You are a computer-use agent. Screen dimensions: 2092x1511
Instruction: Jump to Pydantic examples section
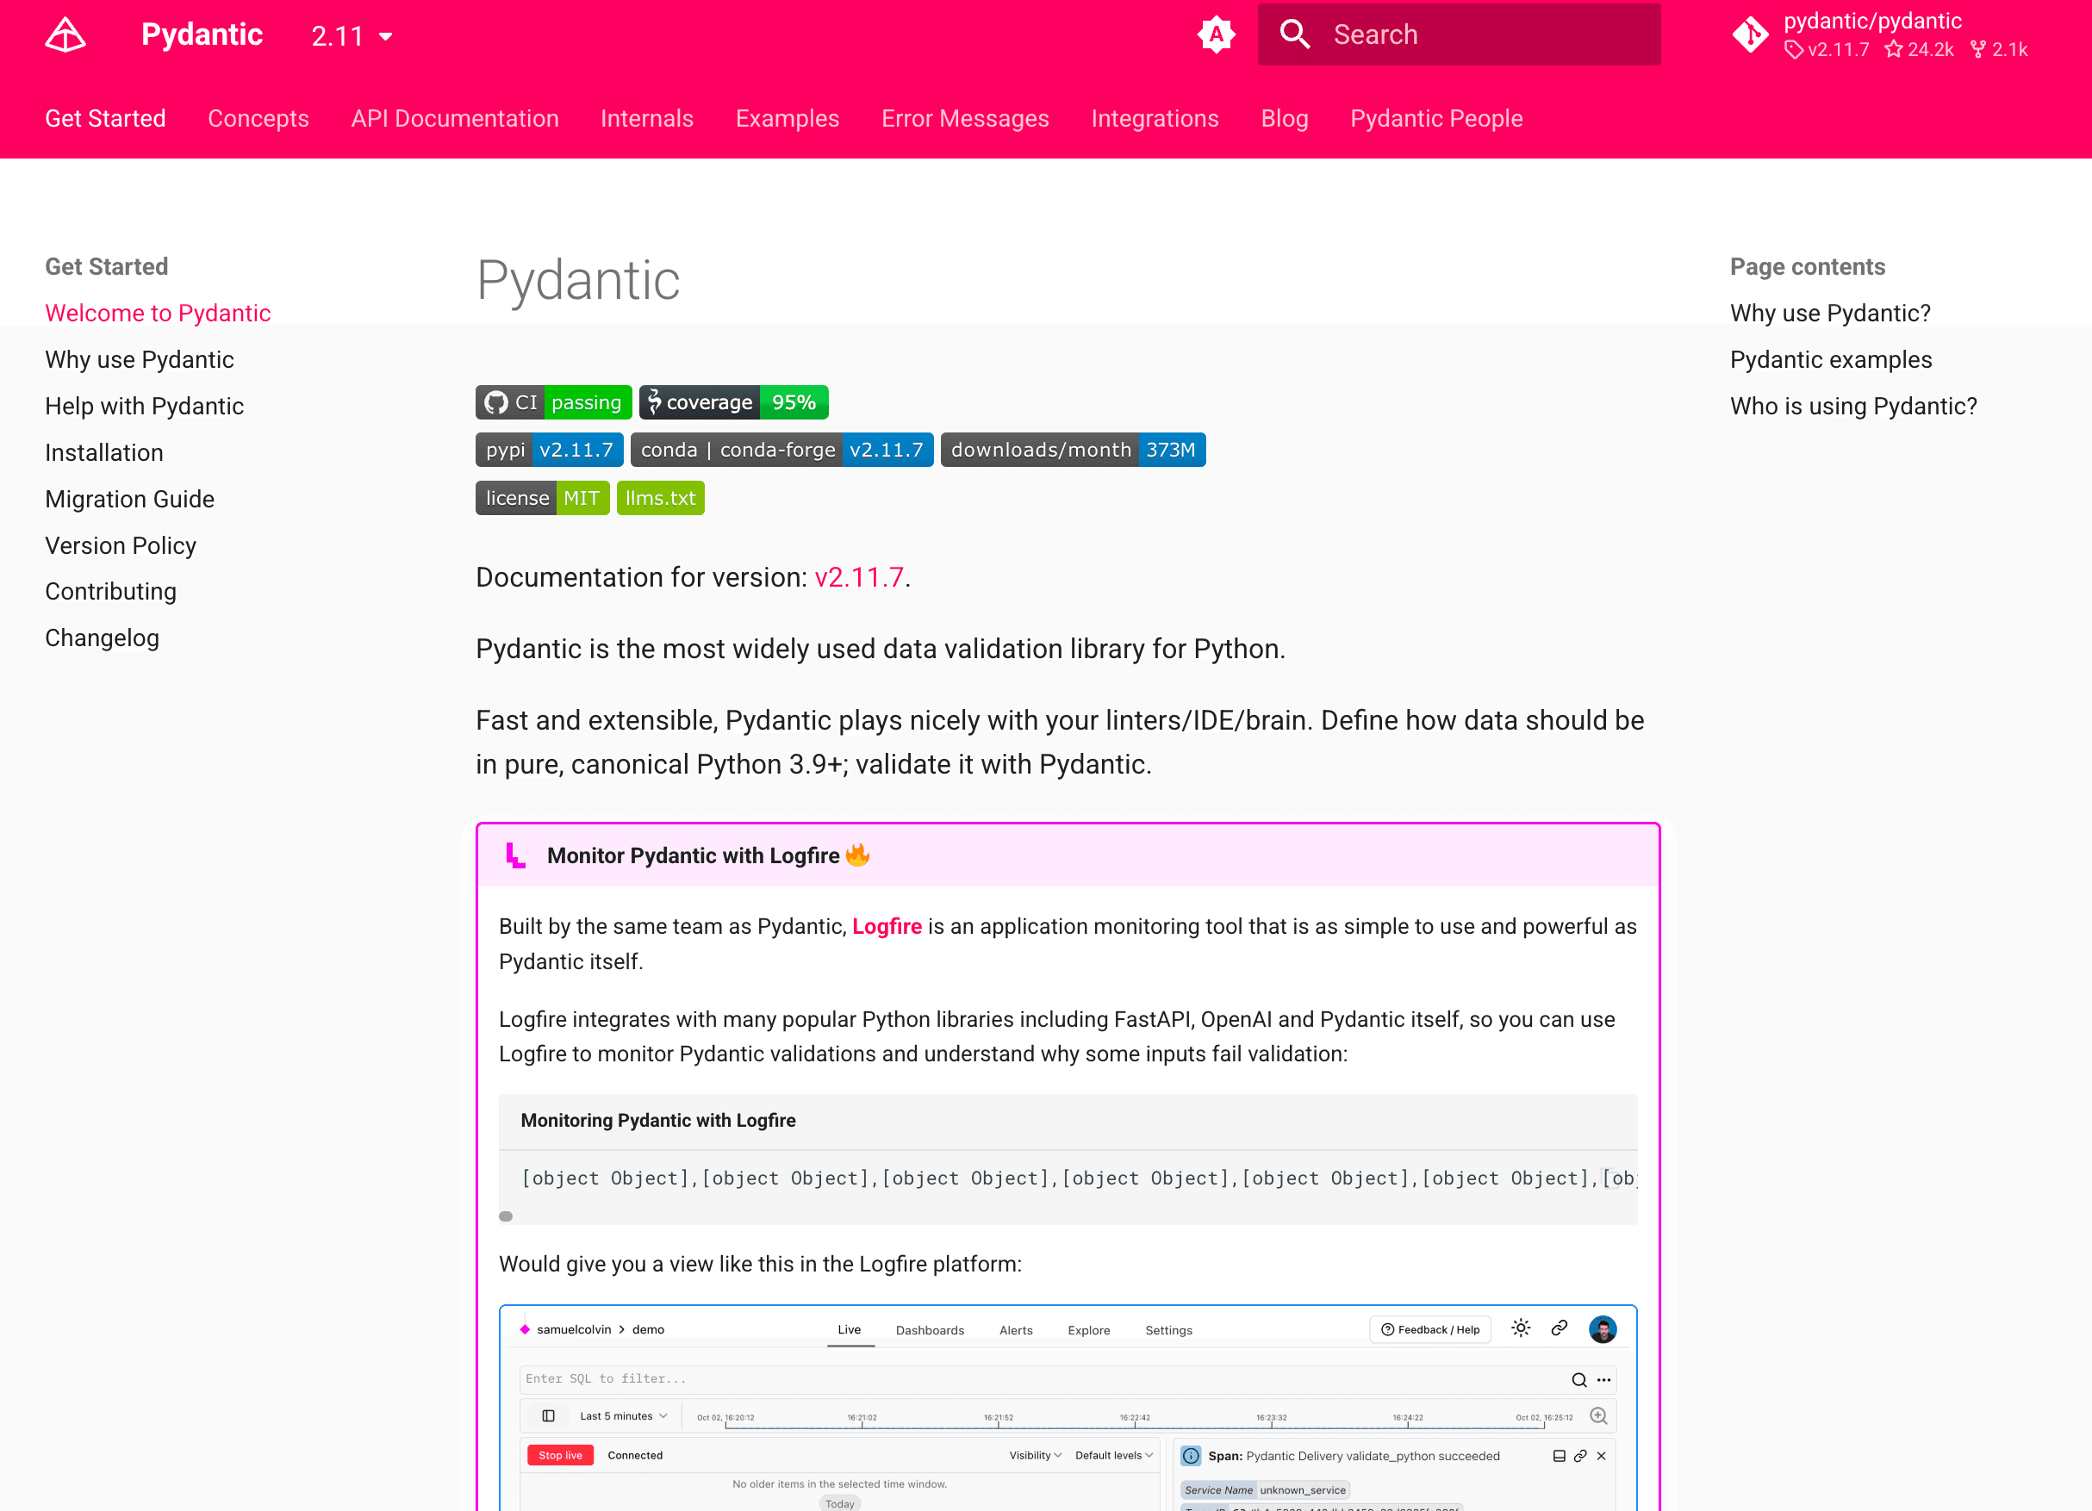(x=1831, y=360)
